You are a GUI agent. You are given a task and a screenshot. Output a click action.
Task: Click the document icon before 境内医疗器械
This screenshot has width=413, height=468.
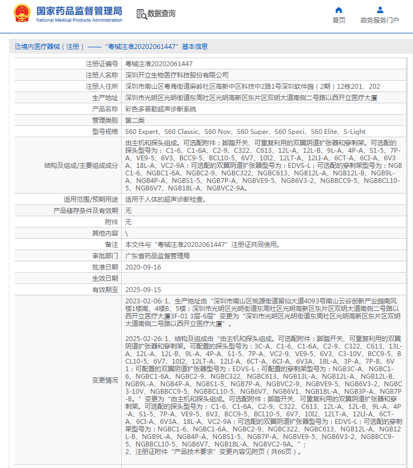(x=18, y=47)
